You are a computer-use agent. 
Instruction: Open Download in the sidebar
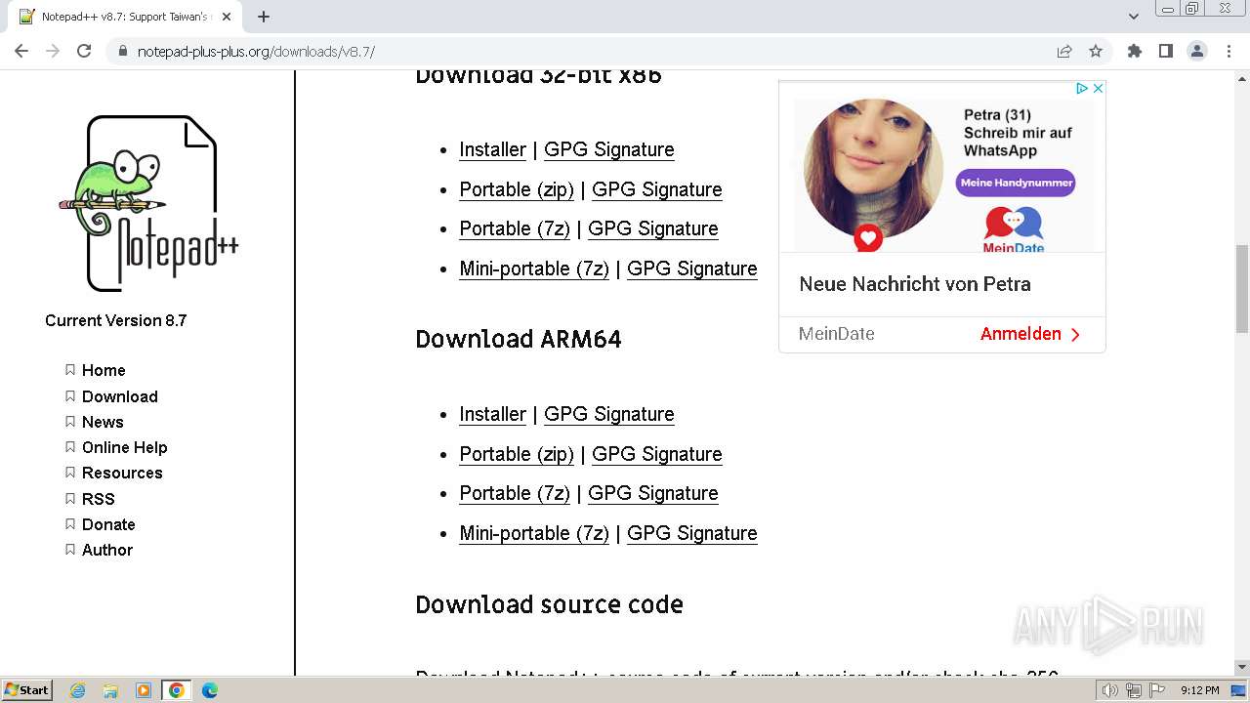119,396
